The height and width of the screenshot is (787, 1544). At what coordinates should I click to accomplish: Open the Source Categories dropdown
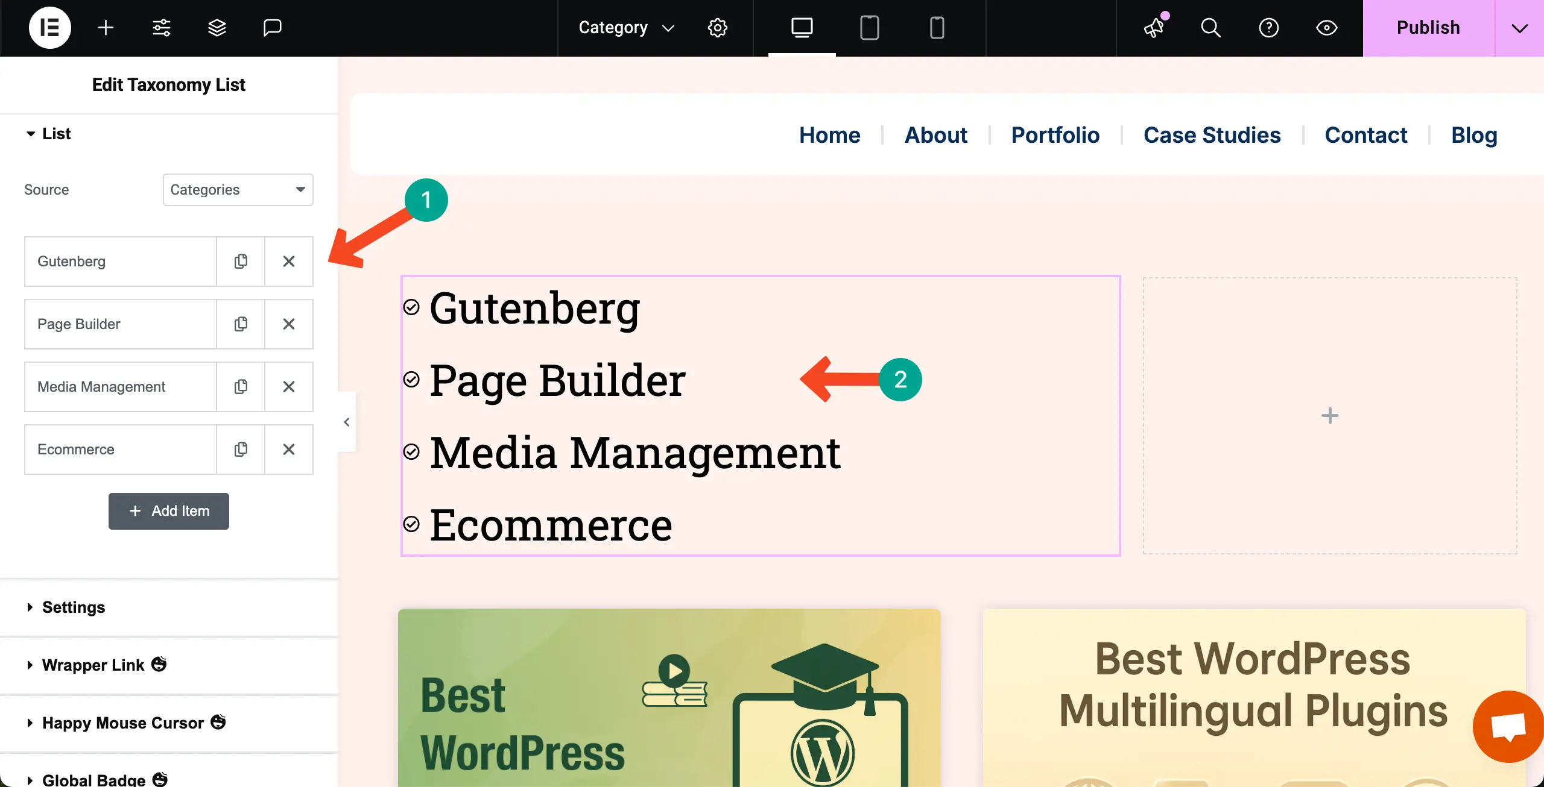[x=238, y=190]
